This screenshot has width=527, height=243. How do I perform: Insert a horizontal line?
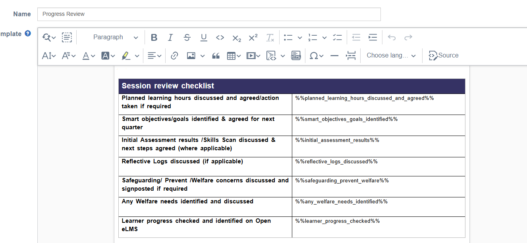coord(334,55)
